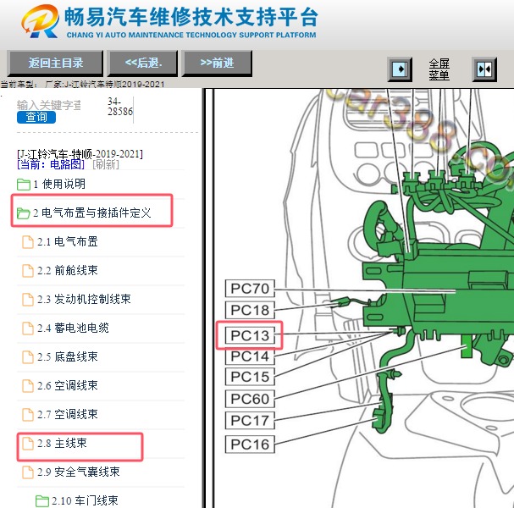The width and height of the screenshot is (514, 508).
Task: Click the single-arrow panel toggle icon
Action: click(400, 69)
